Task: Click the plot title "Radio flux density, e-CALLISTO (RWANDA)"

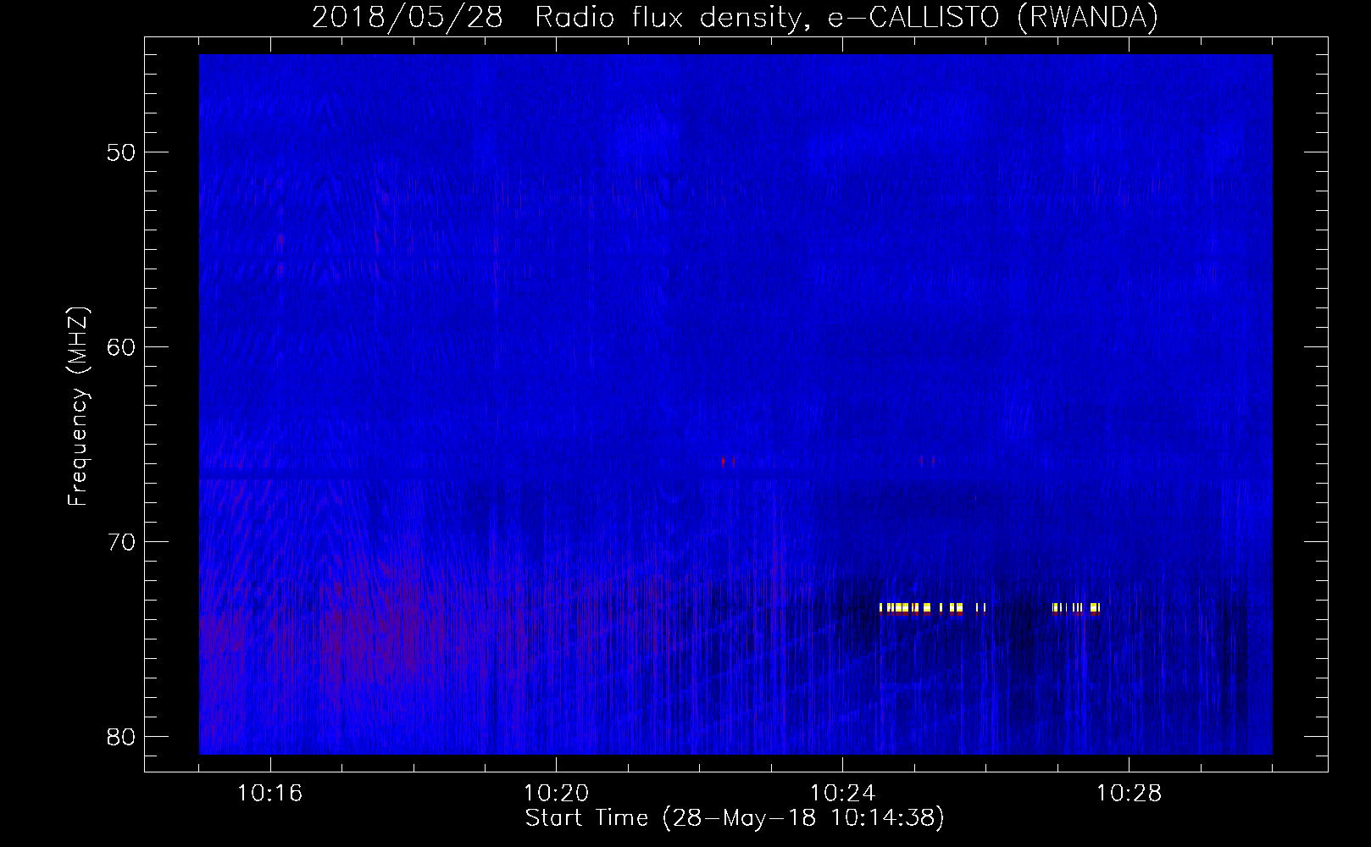Action: (846, 17)
